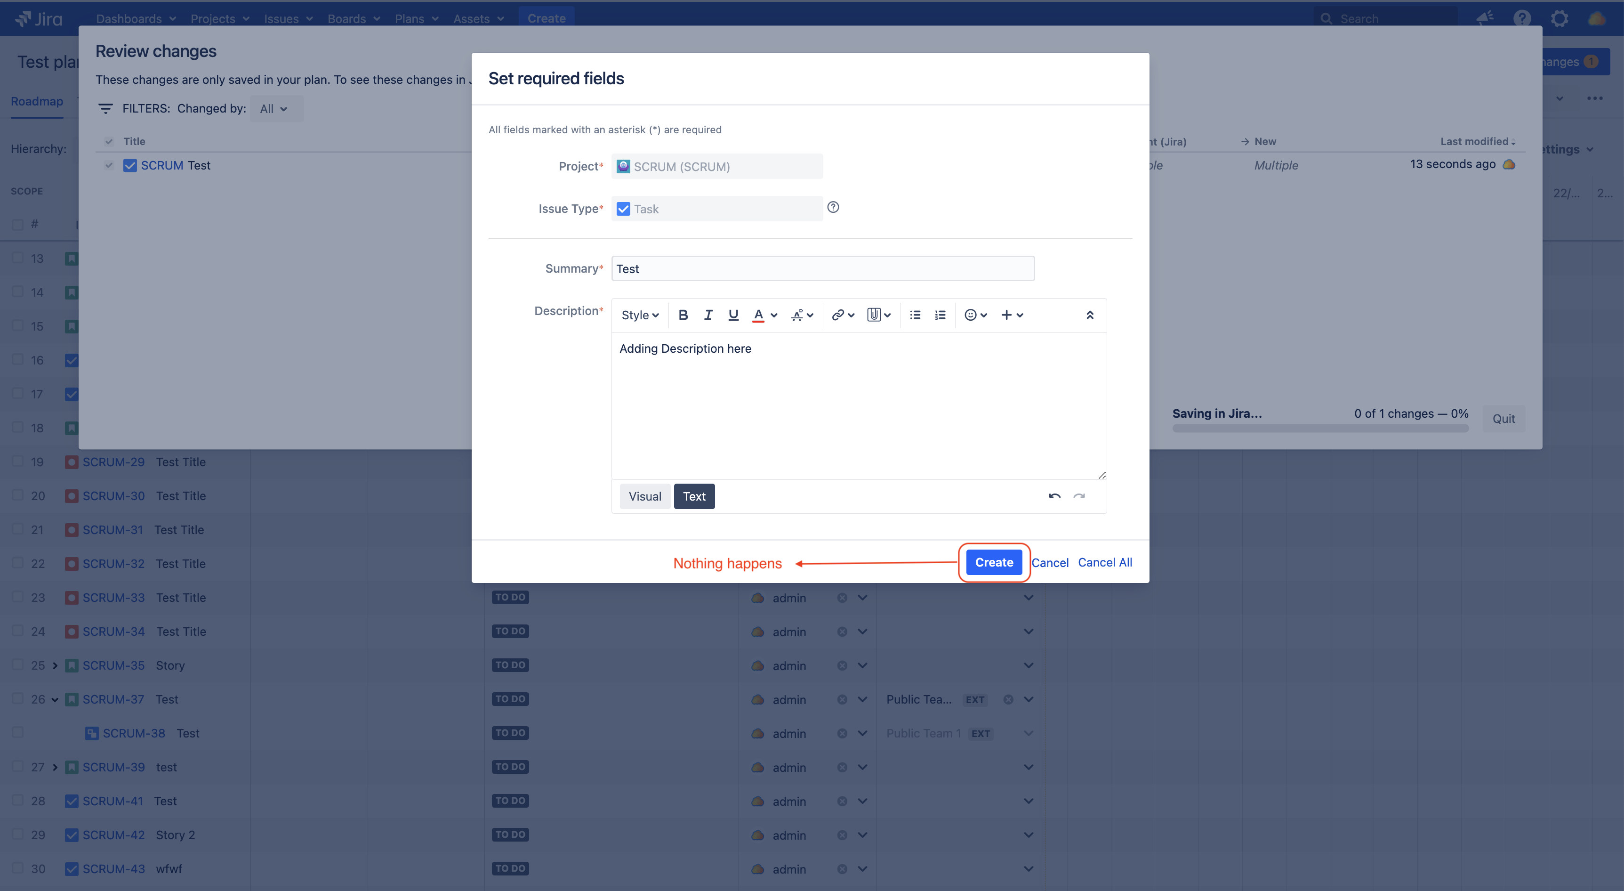Open the Style dropdown

pyautogui.click(x=639, y=315)
